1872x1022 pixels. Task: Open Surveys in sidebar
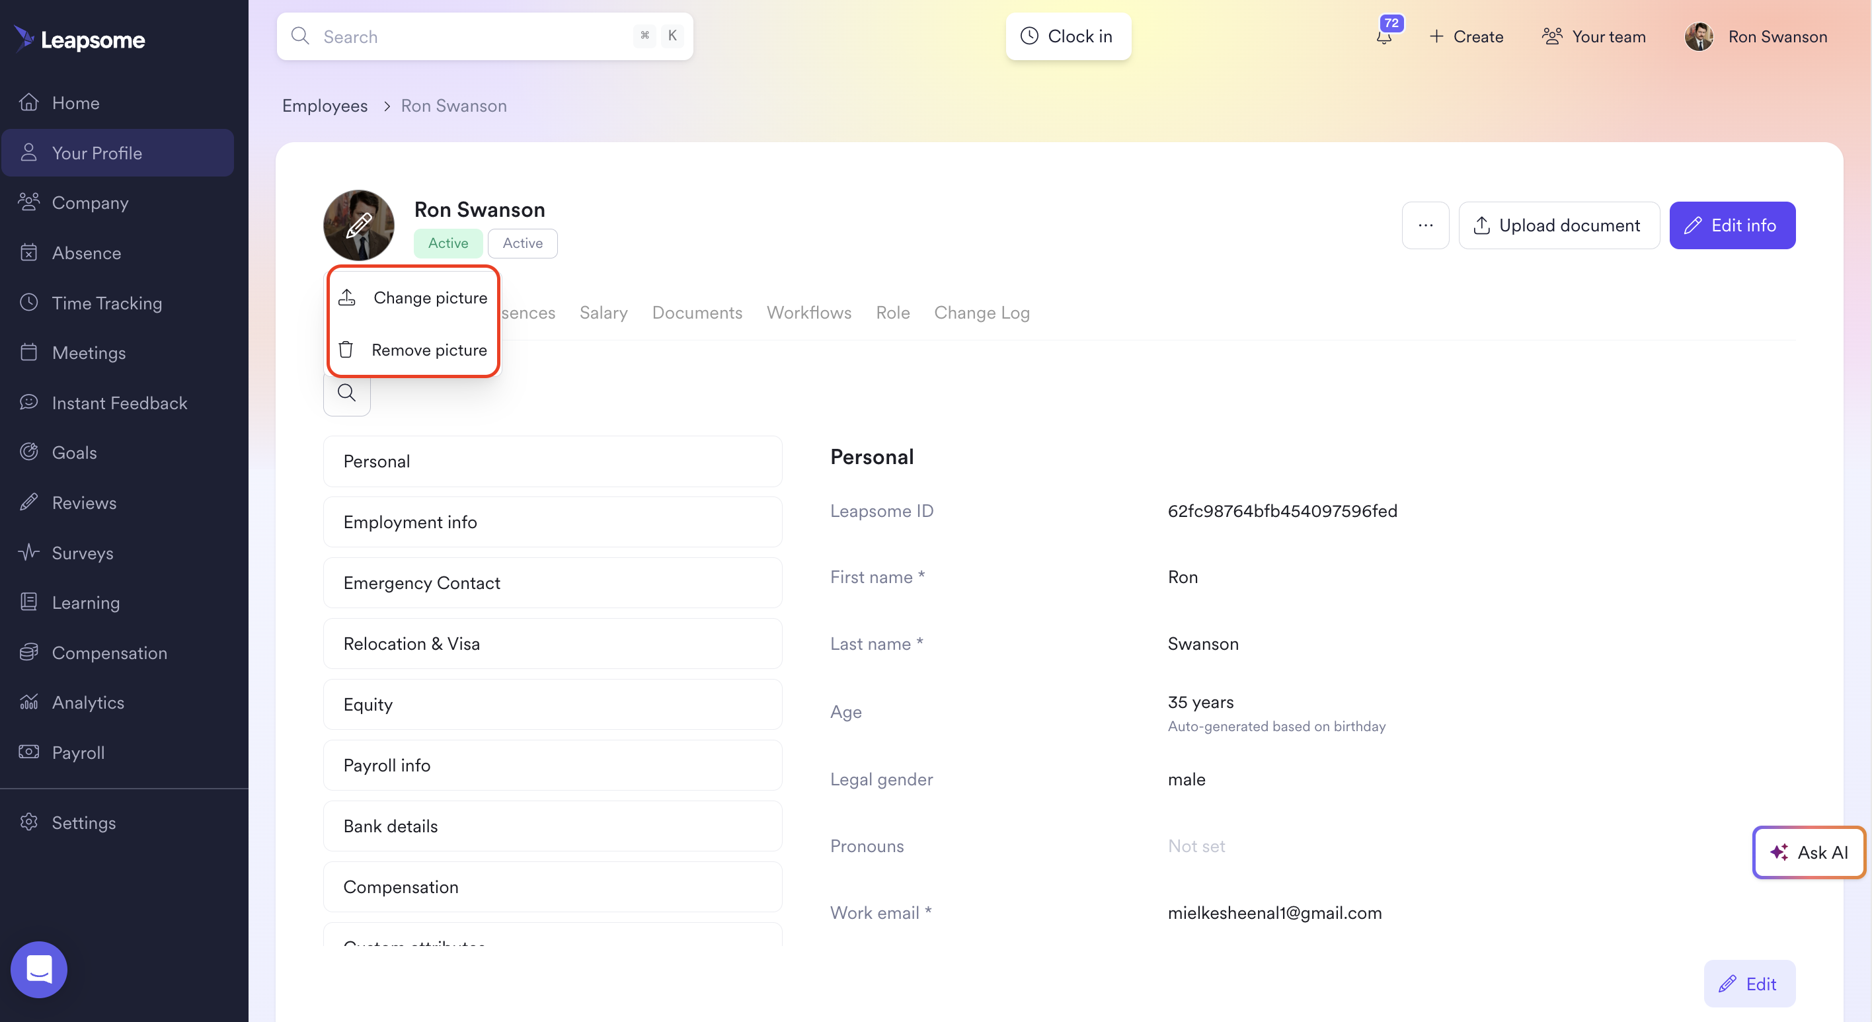118,553
